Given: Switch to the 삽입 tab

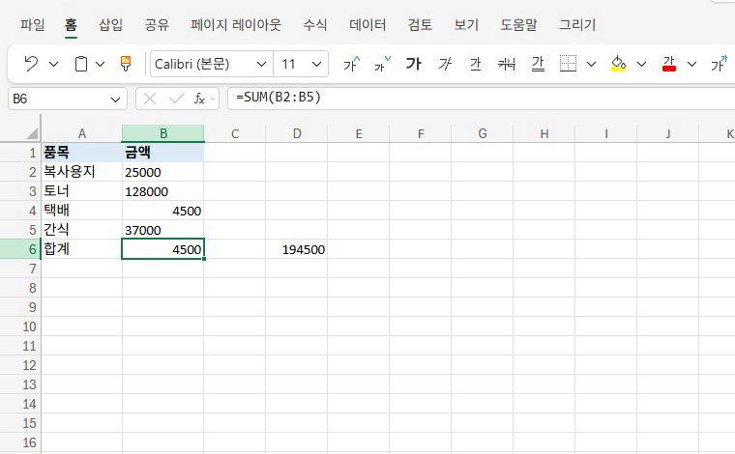Looking at the screenshot, I should click(110, 24).
